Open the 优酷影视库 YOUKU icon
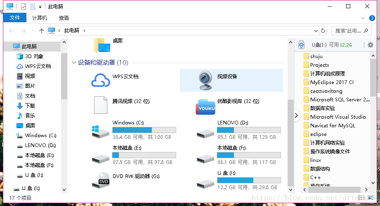380x206 pixels. [x=205, y=107]
